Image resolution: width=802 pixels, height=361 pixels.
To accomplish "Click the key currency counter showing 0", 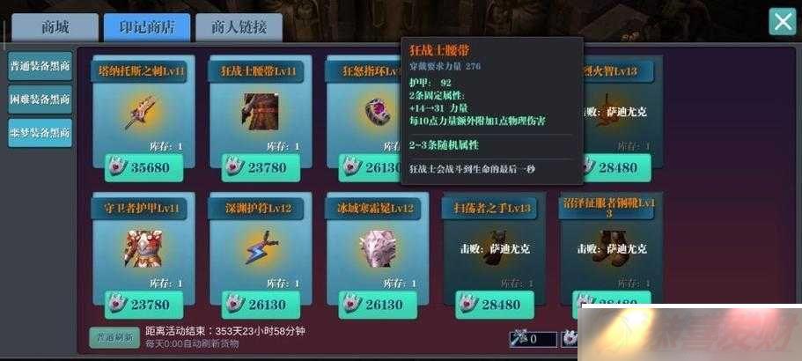I will pos(533,339).
